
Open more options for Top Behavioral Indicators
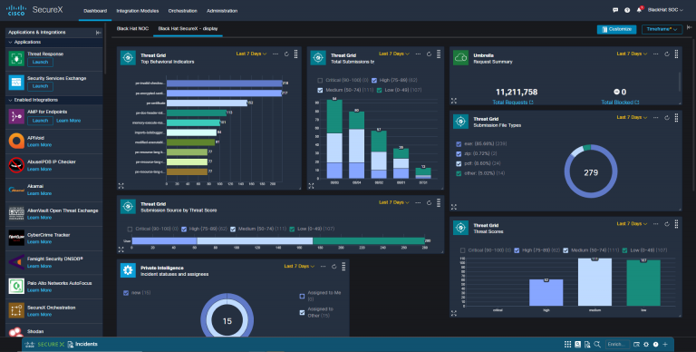pos(275,54)
